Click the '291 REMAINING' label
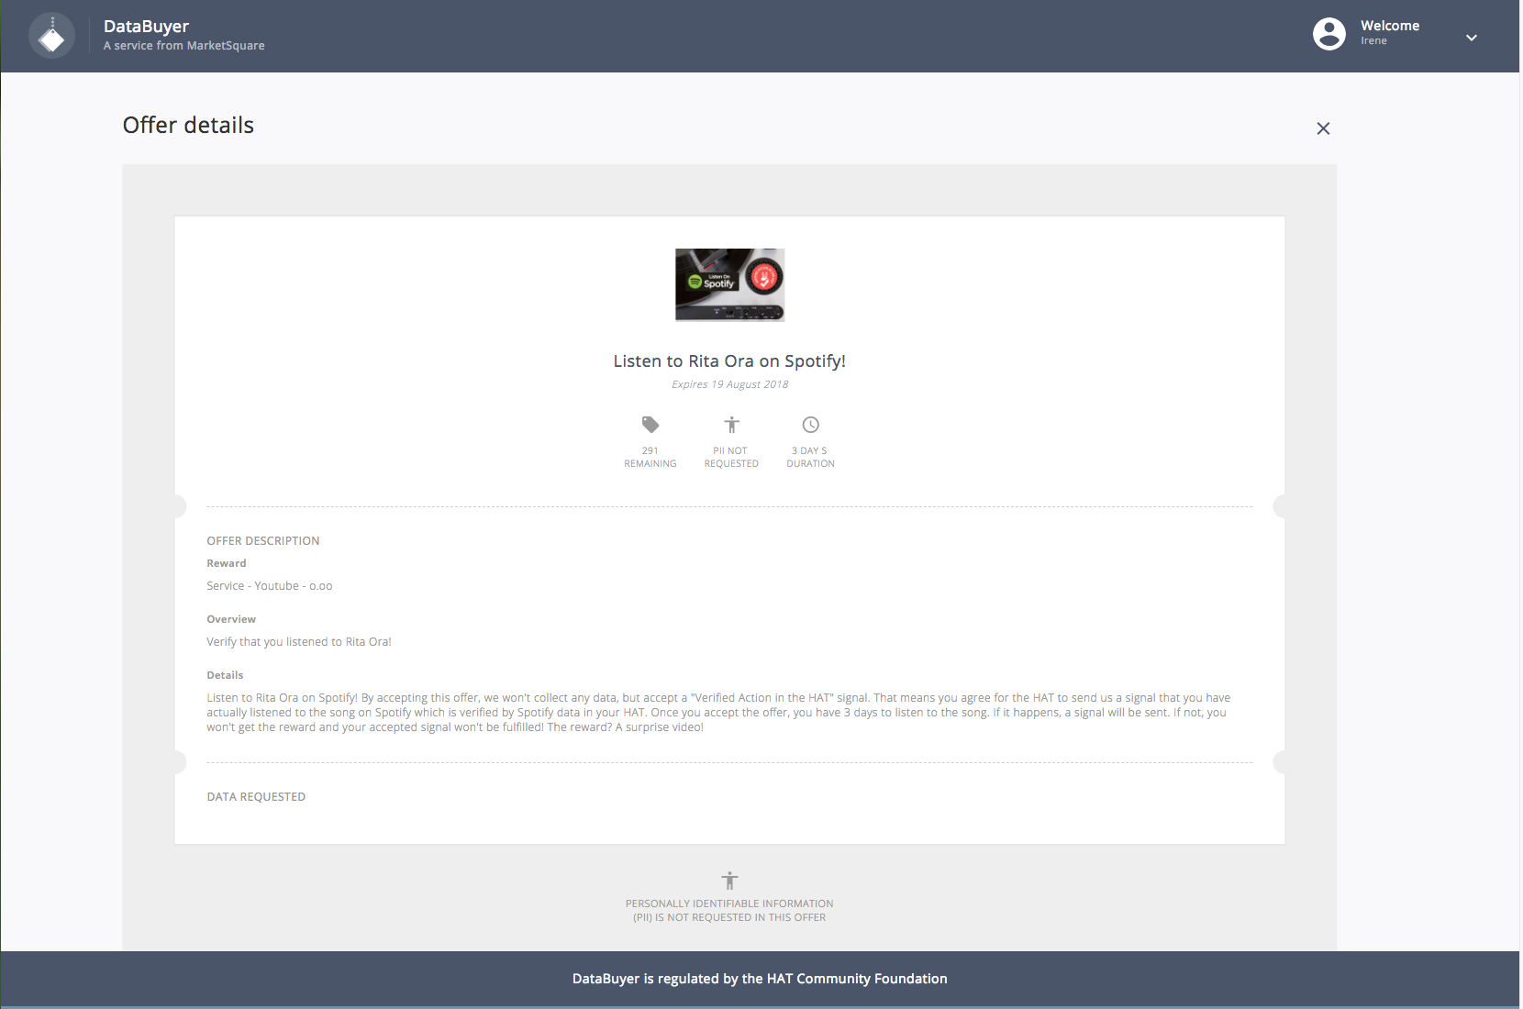Screen dimensions: 1523x1009 click(650, 457)
